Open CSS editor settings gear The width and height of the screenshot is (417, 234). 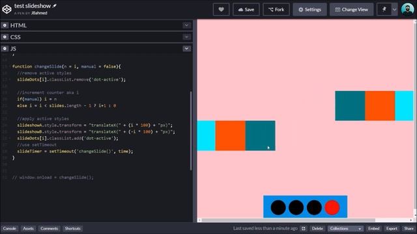click(x=5, y=37)
